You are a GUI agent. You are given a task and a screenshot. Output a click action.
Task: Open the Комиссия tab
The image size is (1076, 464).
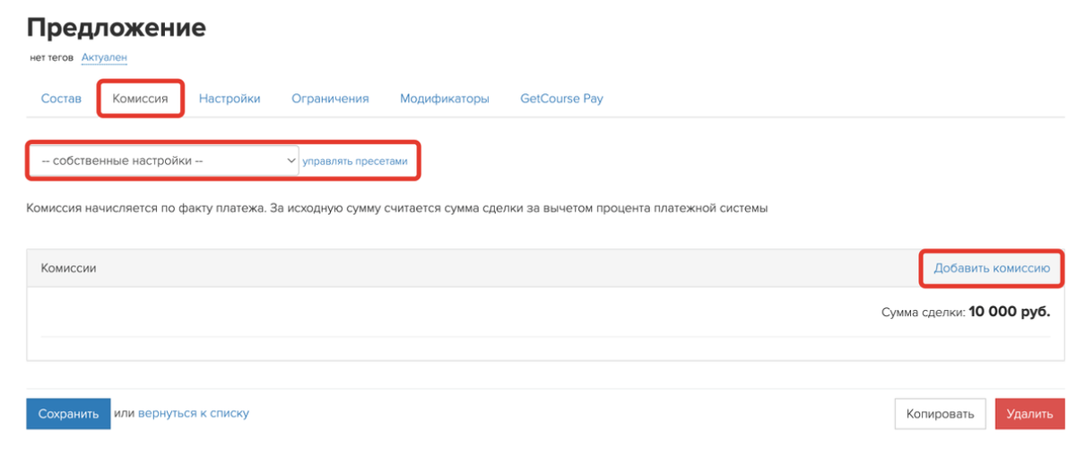coord(140,99)
